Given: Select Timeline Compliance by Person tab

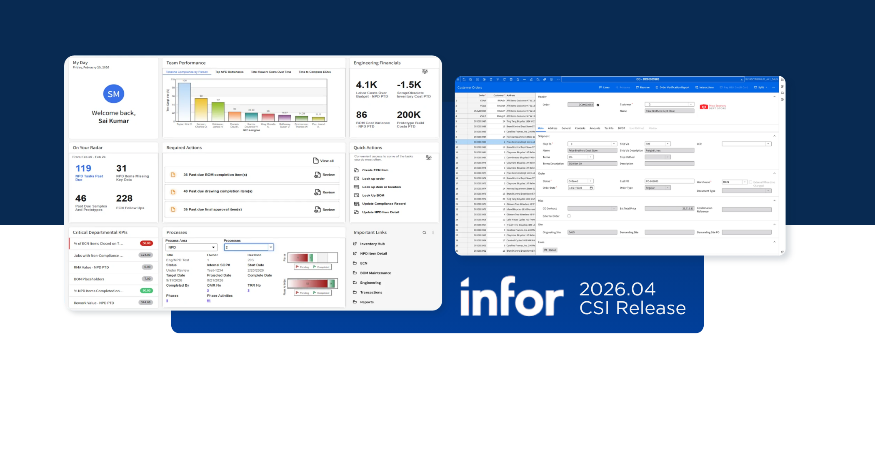Looking at the screenshot, I should click(187, 72).
